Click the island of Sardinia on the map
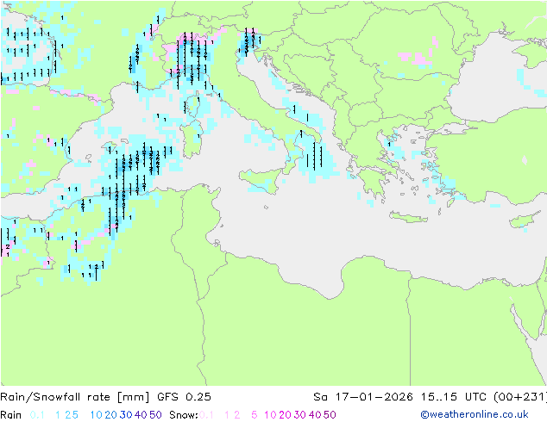This screenshot has height=422, width=547. click(x=192, y=139)
